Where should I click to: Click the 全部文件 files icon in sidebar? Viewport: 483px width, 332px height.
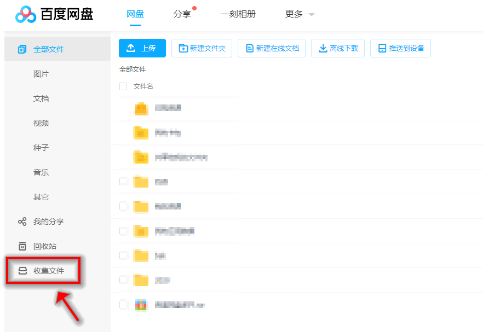pyautogui.click(x=22, y=49)
